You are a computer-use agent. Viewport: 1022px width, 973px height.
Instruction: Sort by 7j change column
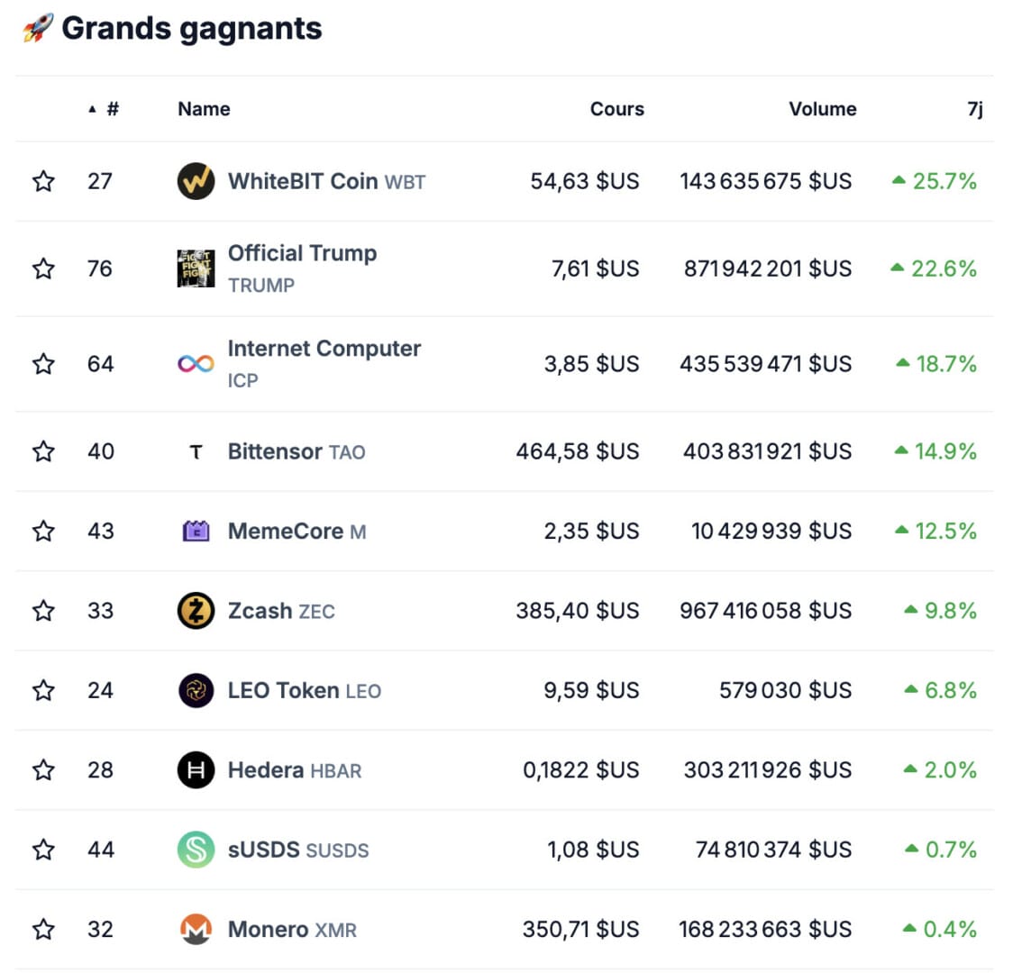(x=974, y=109)
